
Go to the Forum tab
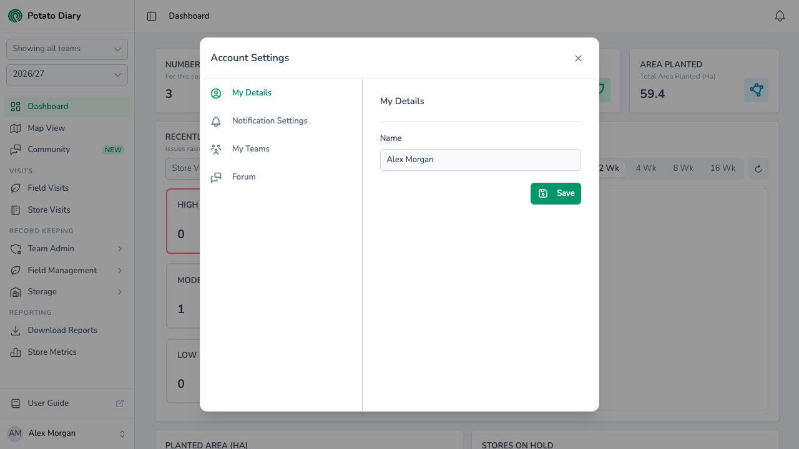281,177
